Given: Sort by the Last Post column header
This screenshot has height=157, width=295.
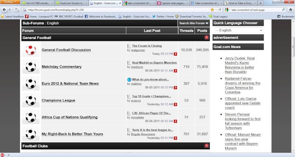Looking at the screenshot, I should (x=152, y=31).
